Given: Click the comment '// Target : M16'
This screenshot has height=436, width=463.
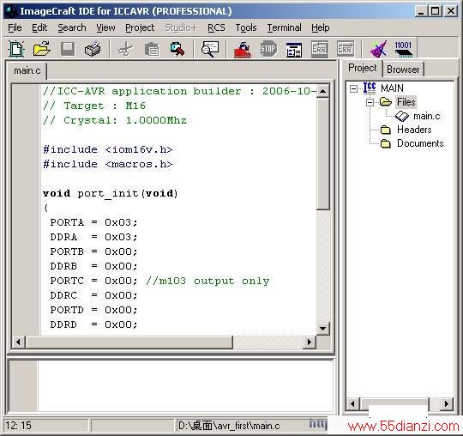Looking at the screenshot, I should coord(94,106).
